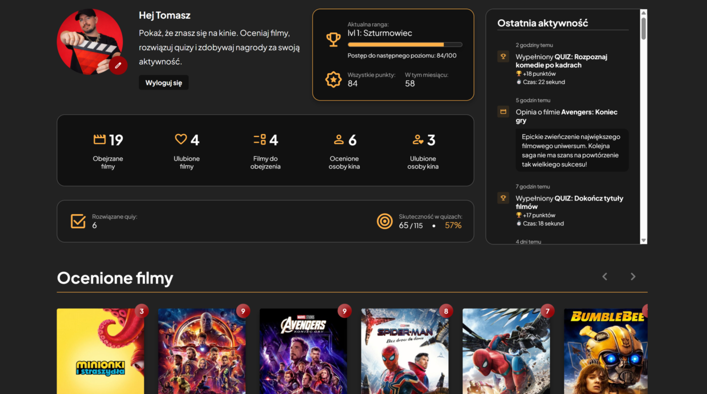Click the heart icon for favorite films
The height and width of the screenshot is (394, 707).
[181, 139]
